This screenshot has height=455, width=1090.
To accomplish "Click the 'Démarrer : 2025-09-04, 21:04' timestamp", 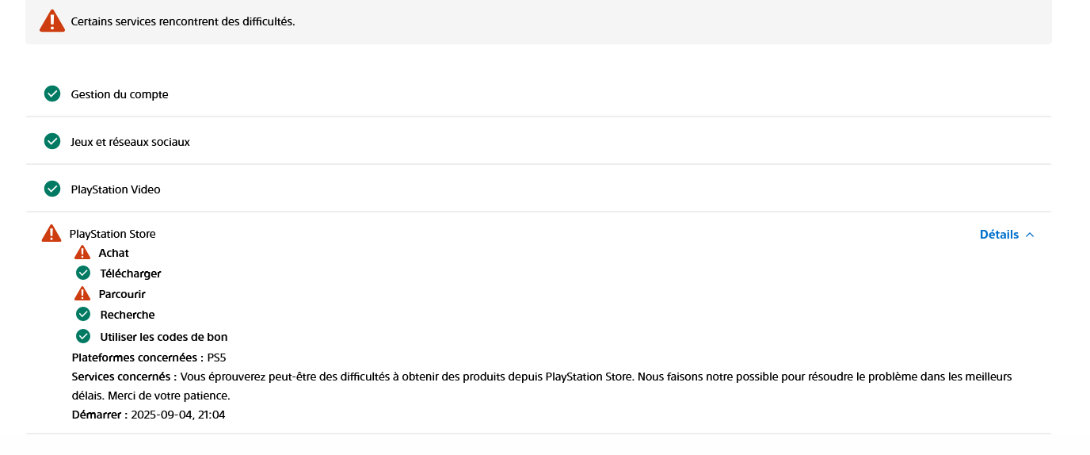I will click(148, 415).
